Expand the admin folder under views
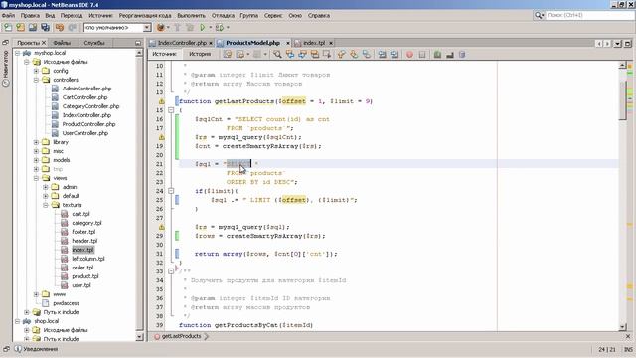The height and width of the screenshot is (358, 636). click(46, 187)
